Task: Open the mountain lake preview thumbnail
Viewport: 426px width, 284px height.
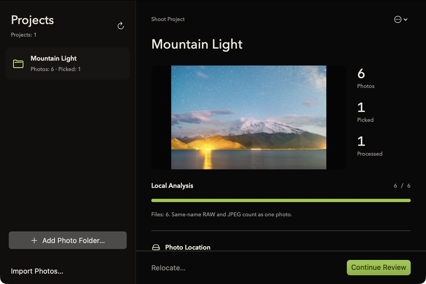Action: 248,117
